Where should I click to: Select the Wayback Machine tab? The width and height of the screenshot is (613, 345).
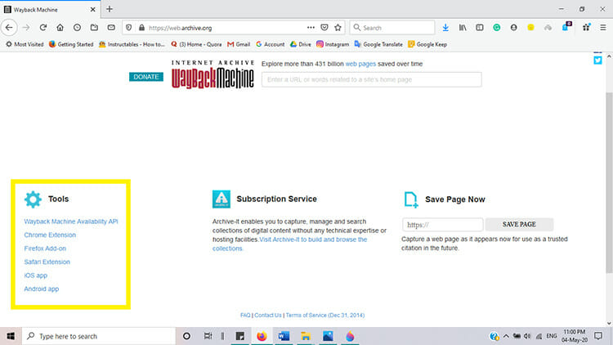coord(50,9)
